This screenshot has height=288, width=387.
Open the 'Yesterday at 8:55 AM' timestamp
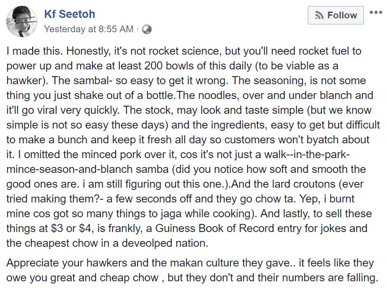(x=88, y=29)
